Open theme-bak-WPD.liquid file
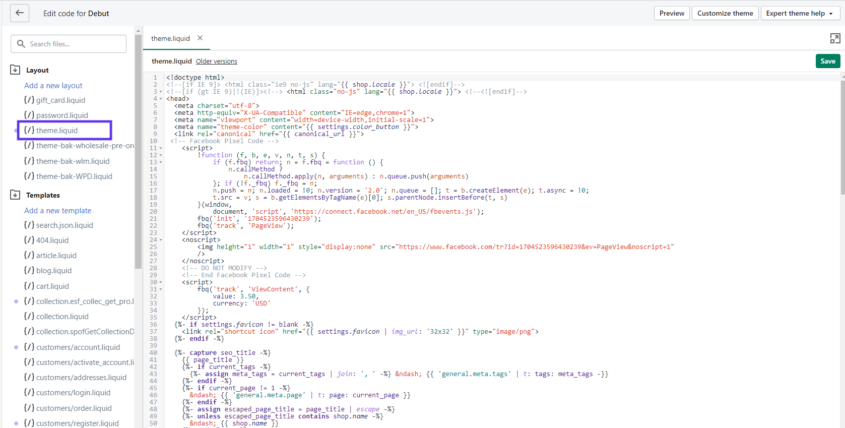The height and width of the screenshot is (428, 845). [x=68, y=176]
